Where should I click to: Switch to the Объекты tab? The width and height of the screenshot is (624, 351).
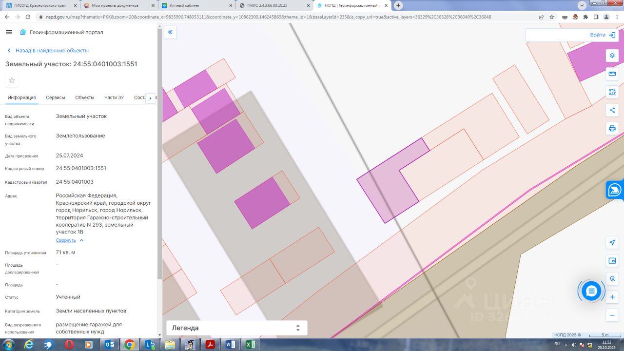pos(85,97)
